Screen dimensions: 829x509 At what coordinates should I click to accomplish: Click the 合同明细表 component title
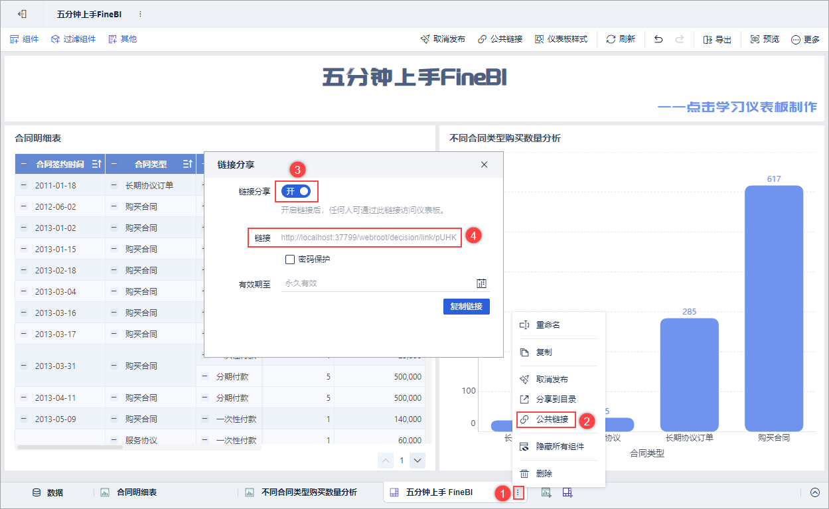pos(38,138)
